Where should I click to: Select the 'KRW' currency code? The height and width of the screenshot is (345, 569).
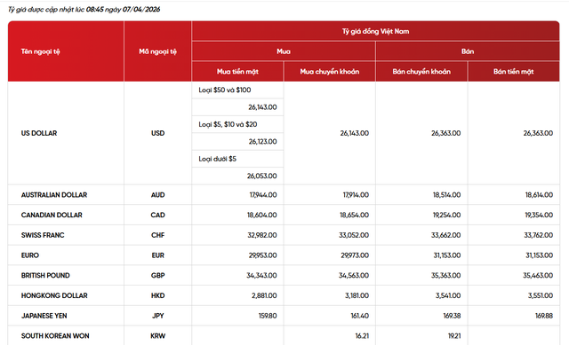(x=158, y=336)
